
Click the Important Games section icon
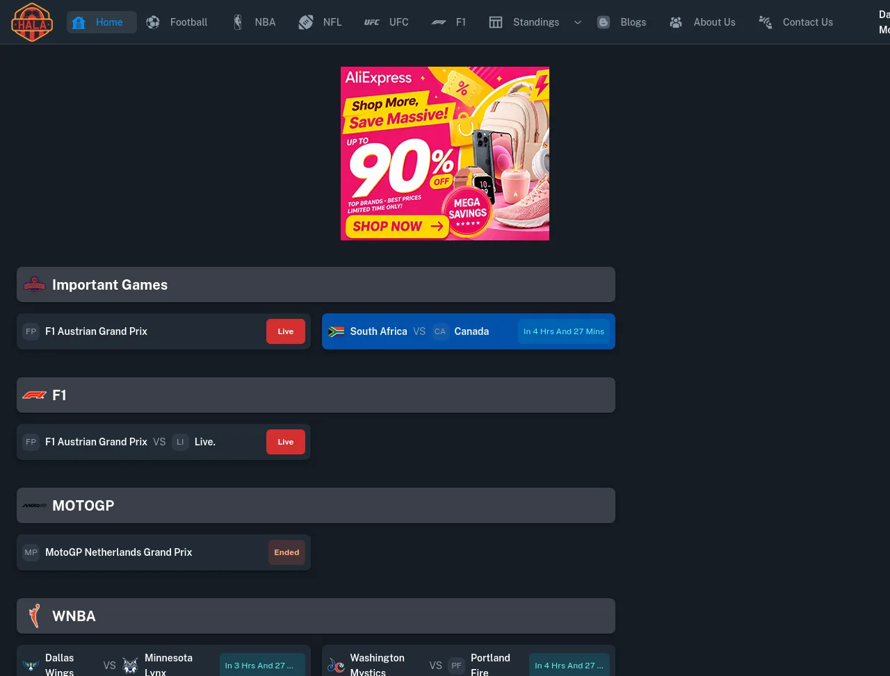34,285
